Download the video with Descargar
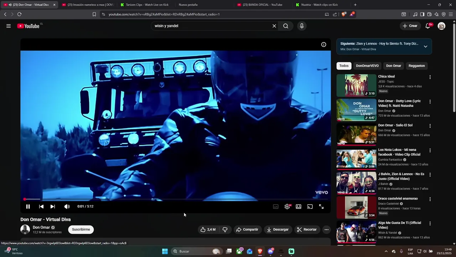The width and height of the screenshot is (456, 257). tap(278, 230)
